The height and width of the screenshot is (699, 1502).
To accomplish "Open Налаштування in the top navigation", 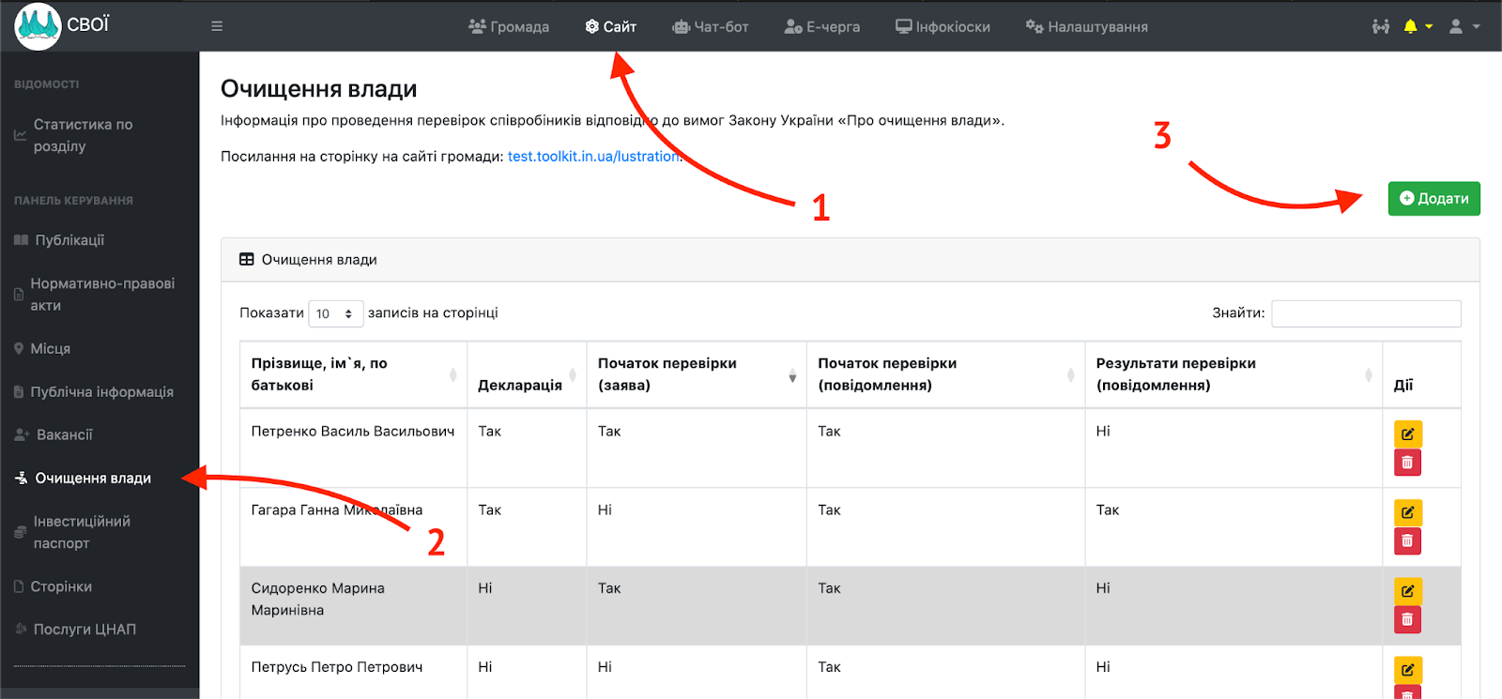I will pyautogui.click(x=1086, y=26).
